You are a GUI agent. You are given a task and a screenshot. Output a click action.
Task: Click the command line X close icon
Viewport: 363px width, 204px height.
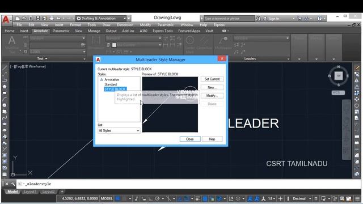click(7, 184)
